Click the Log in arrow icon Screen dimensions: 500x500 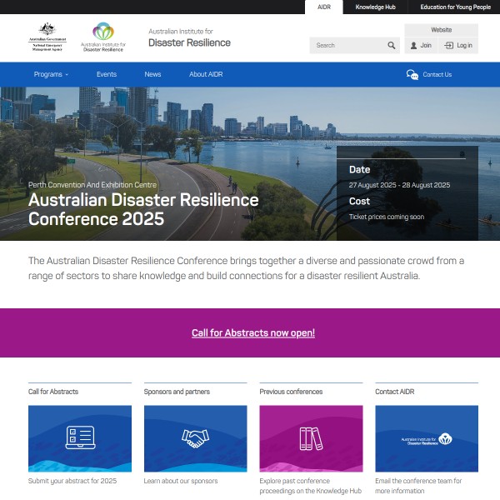449,46
